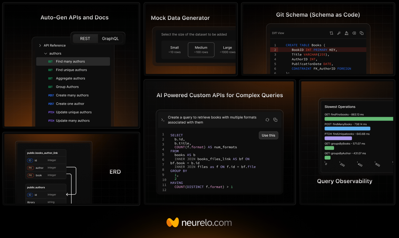The image size is (399, 238).
Task: Click the neurelo logo icon
Action: [x=172, y=222]
